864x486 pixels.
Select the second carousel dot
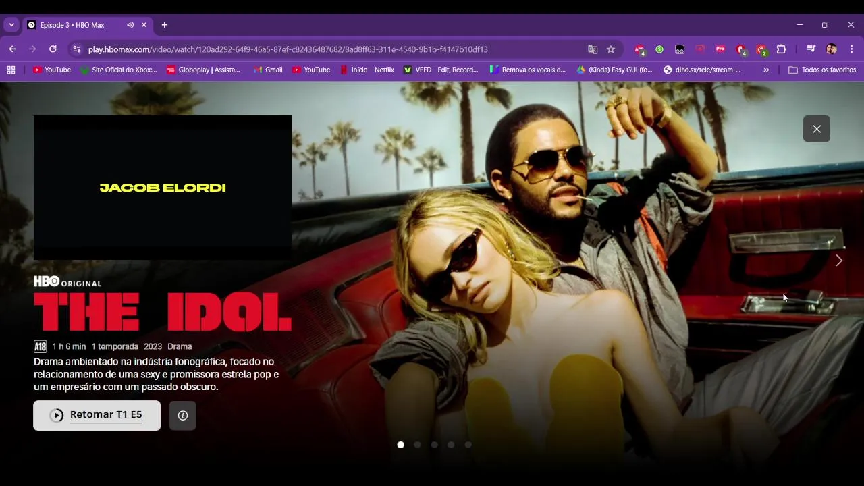tap(417, 445)
